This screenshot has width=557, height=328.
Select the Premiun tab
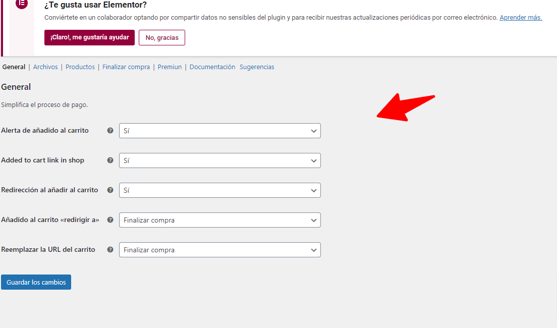point(170,67)
